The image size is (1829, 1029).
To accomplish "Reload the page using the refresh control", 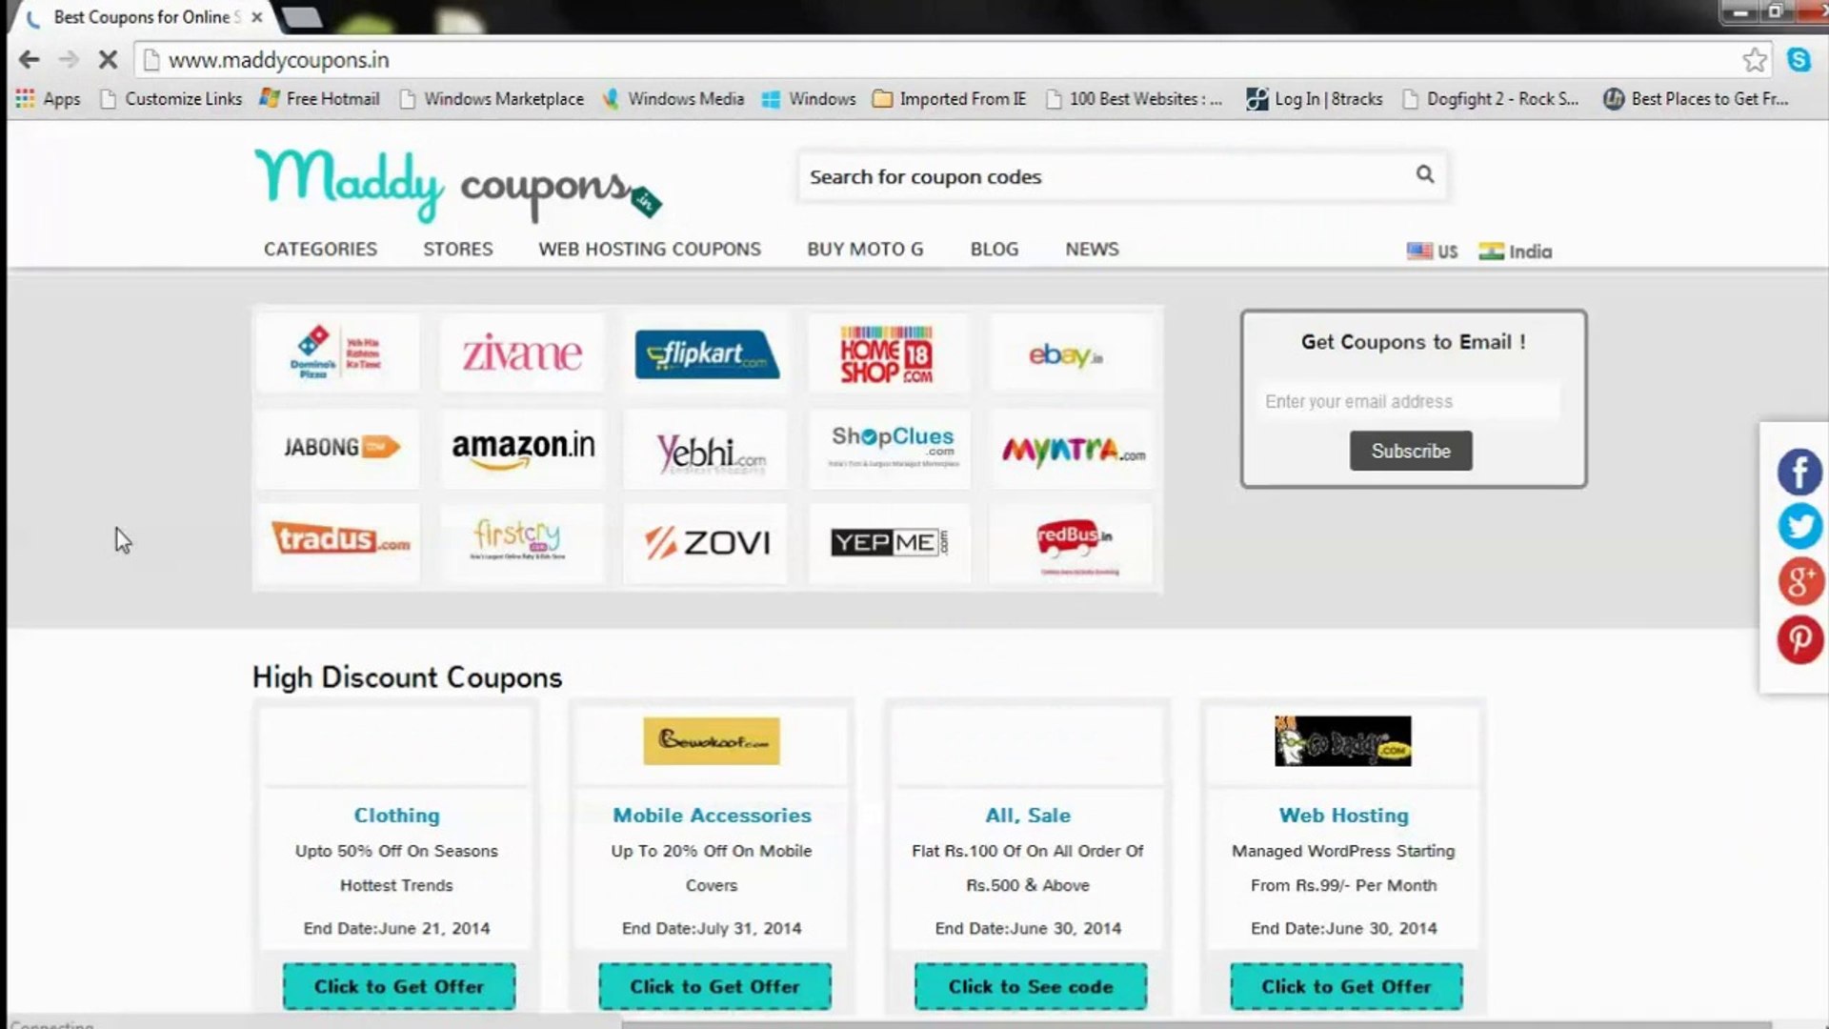I will [108, 59].
